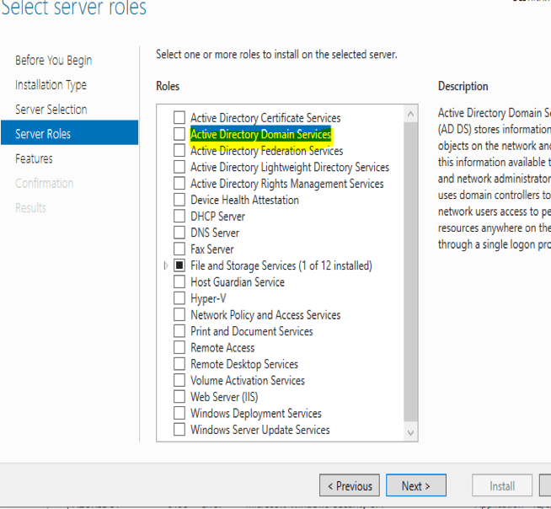
Task: Toggle the File and Storage Services checkbox
Action: coord(179,265)
